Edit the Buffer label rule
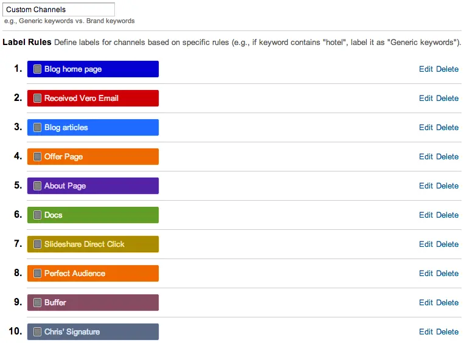Viewport: 464px width, 343px height. pyautogui.click(x=426, y=303)
